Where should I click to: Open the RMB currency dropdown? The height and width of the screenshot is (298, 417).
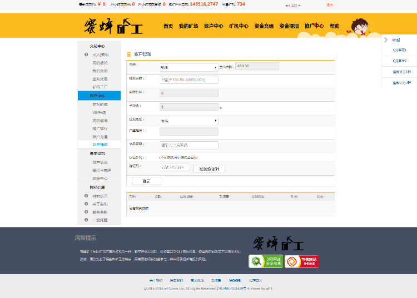(189, 67)
